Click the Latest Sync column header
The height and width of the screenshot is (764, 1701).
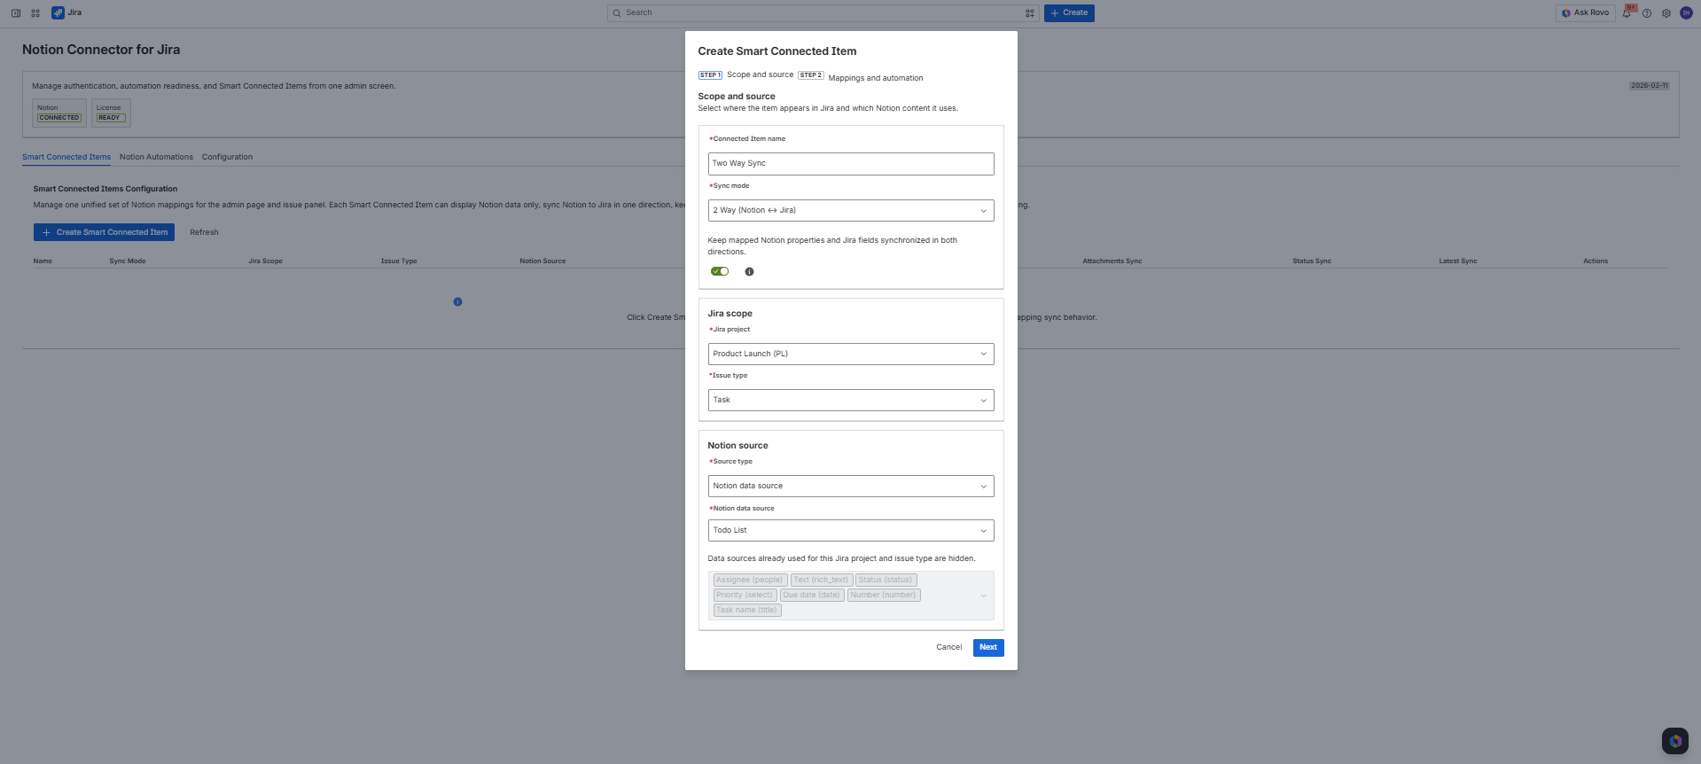tap(1458, 261)
